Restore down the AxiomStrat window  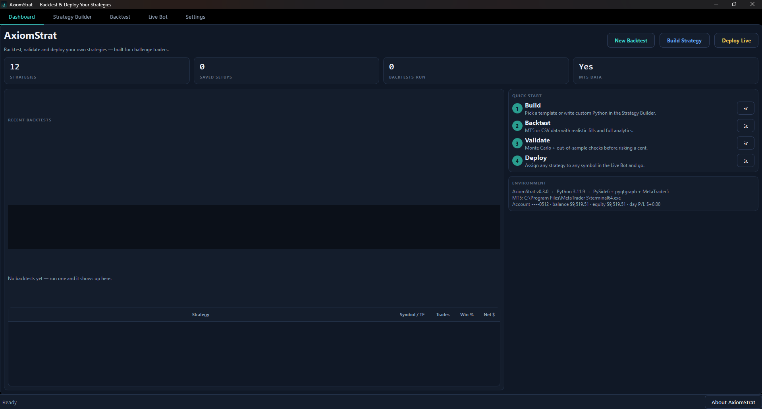(734, 4)
